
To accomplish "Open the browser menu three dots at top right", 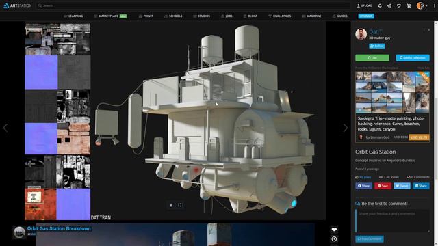I will point(435,5).
